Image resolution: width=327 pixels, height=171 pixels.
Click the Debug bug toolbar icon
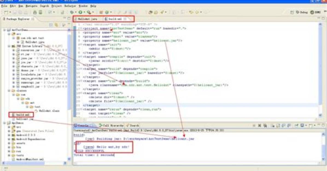72,13
